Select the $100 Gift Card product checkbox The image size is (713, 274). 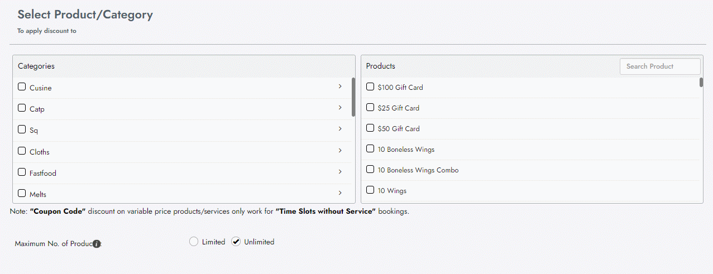point(370,86)
